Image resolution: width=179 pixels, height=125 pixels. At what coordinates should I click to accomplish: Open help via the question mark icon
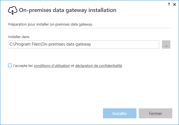pyautogui.click(x=169, y=4)
